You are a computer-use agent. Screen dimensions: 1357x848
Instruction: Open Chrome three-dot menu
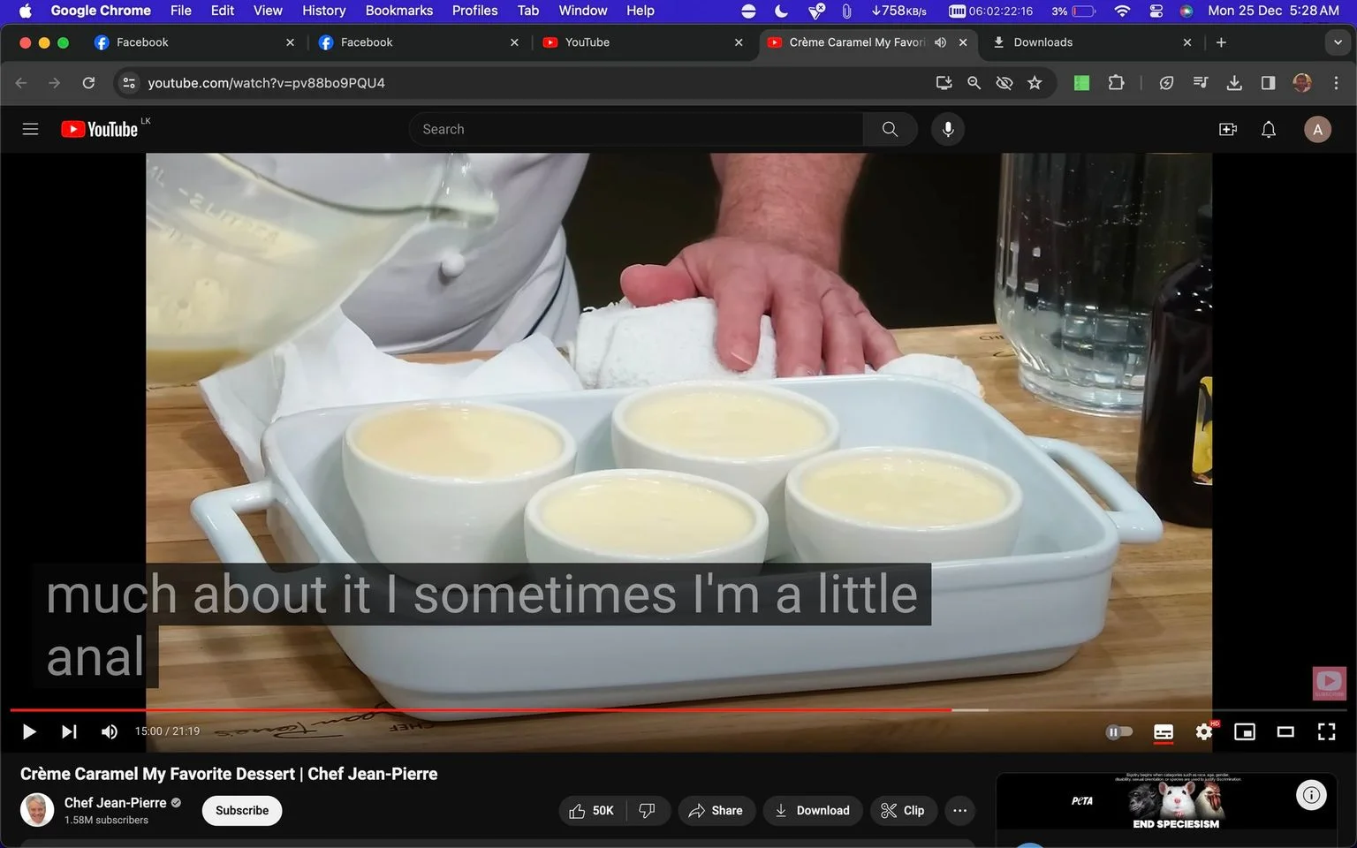pyautogui.click(x=1336, y=83)
